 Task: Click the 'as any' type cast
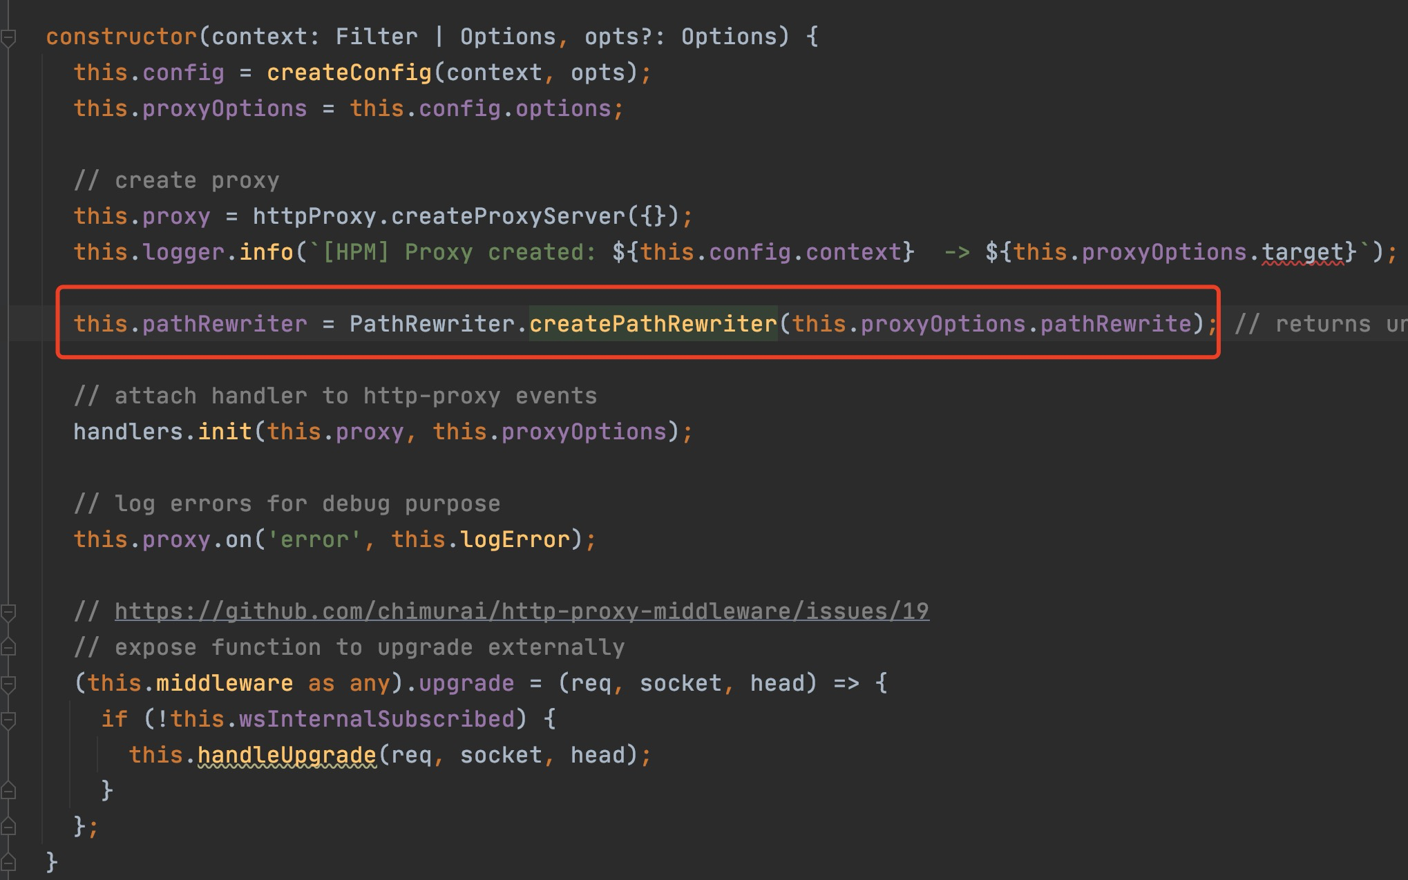click(349, 683)
